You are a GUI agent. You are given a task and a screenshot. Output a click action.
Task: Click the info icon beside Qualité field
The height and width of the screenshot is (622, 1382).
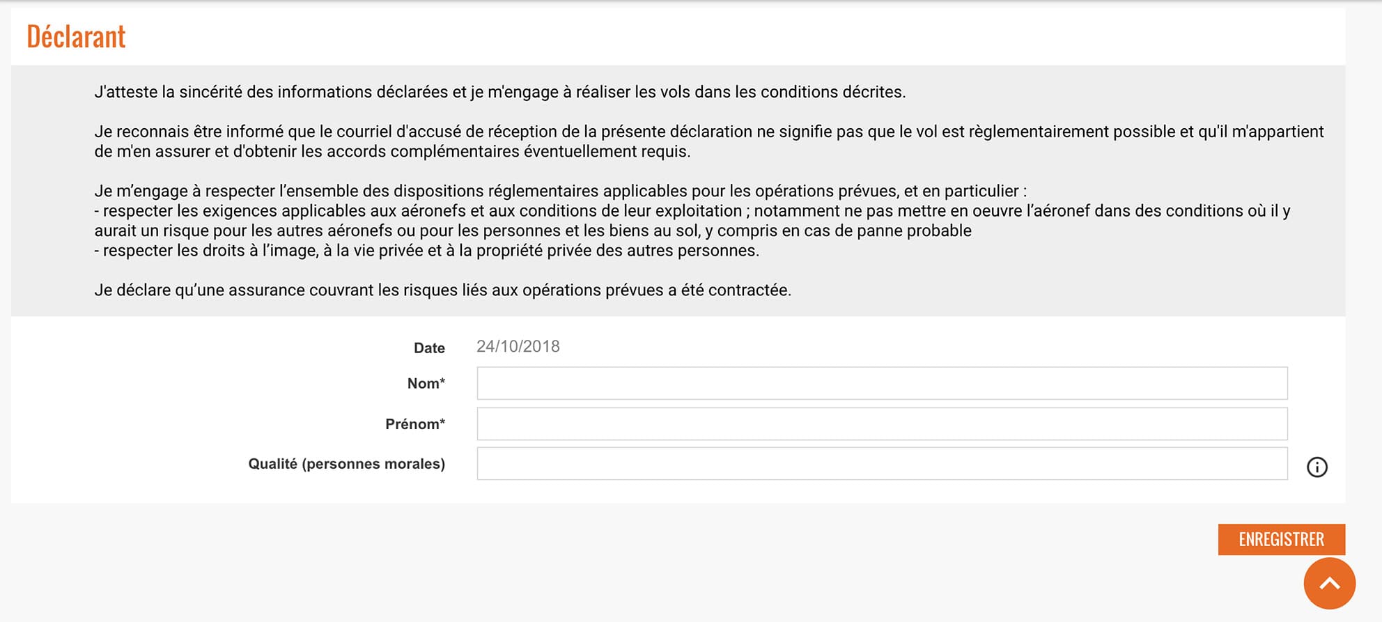coord(1317,467)
